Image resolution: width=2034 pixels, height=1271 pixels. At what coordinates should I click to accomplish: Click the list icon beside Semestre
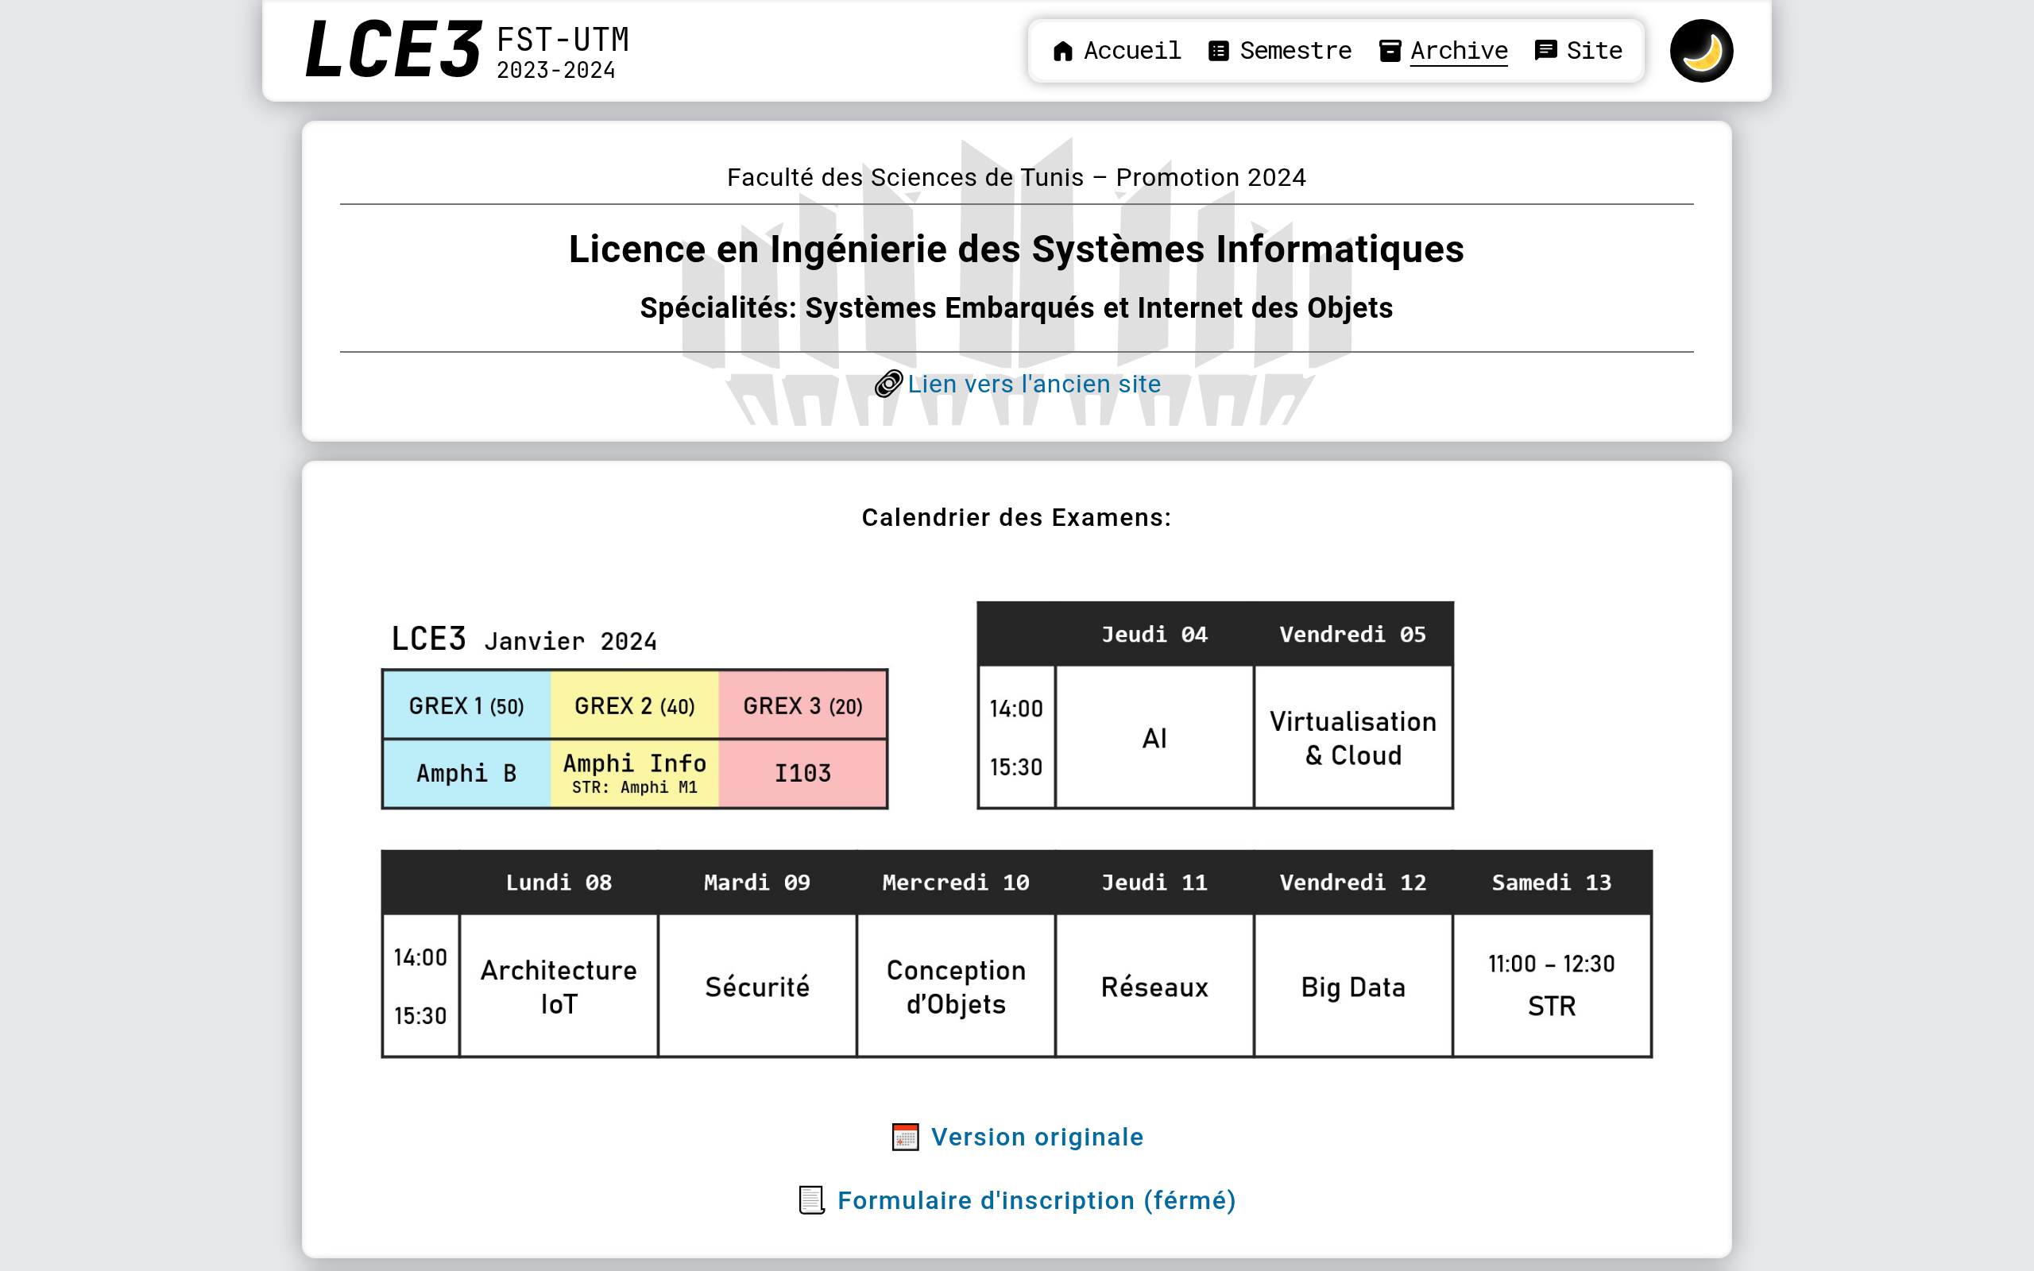[1218, 52]
